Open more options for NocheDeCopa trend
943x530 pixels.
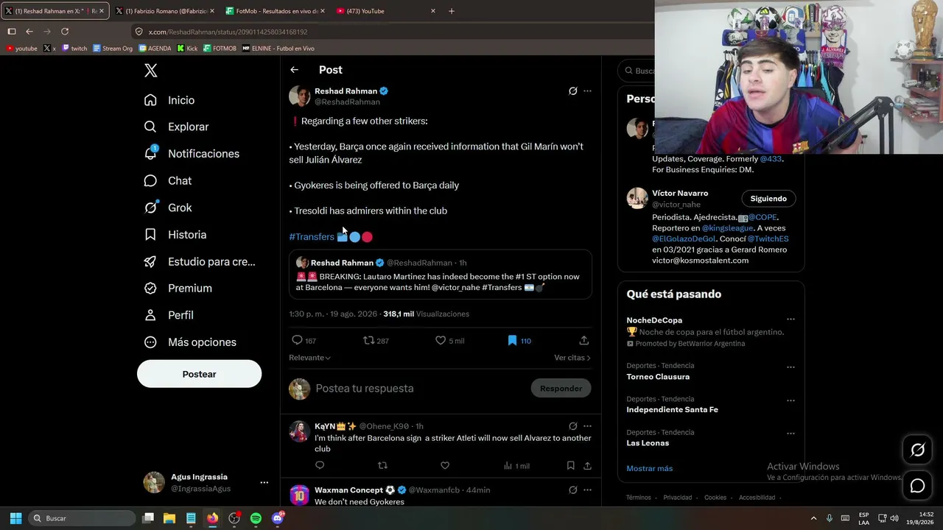tap(790, 319)
